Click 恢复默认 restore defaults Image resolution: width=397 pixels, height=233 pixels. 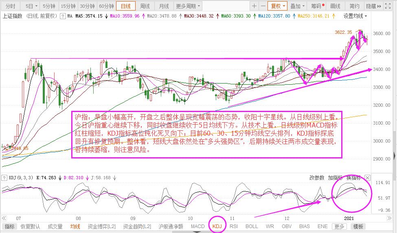[x=31, y=226]
